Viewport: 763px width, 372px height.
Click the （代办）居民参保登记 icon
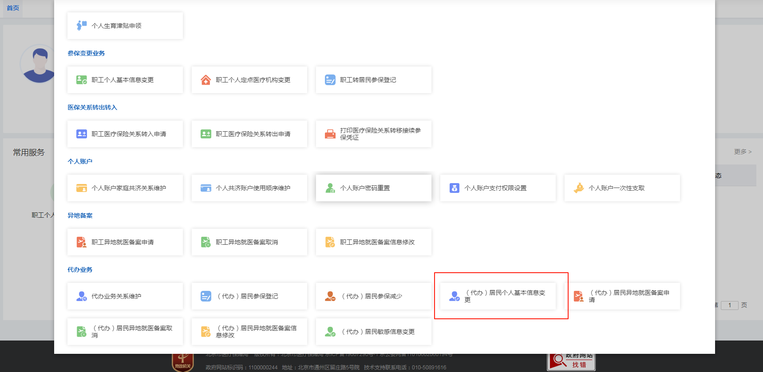206,296
